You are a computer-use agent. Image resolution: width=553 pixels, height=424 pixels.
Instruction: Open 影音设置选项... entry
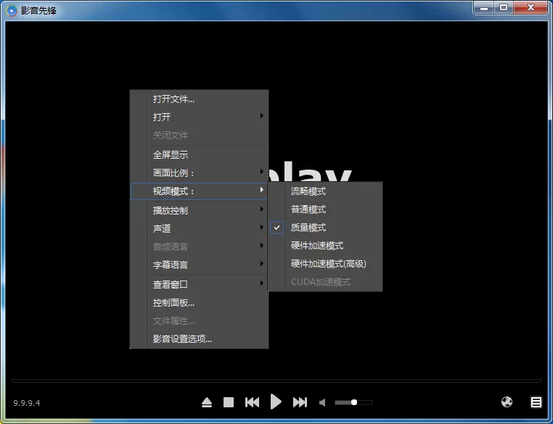tap(200, 338)
